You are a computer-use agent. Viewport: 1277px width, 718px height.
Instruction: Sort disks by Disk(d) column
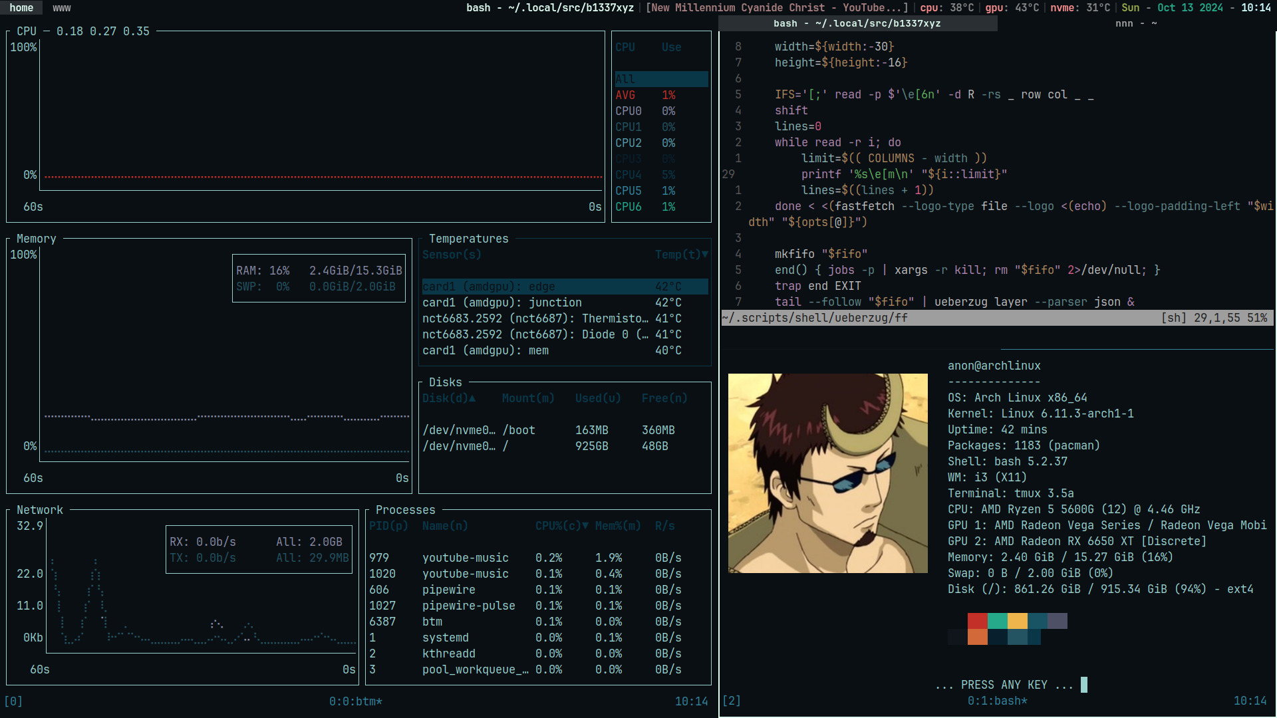pos(449,398)
